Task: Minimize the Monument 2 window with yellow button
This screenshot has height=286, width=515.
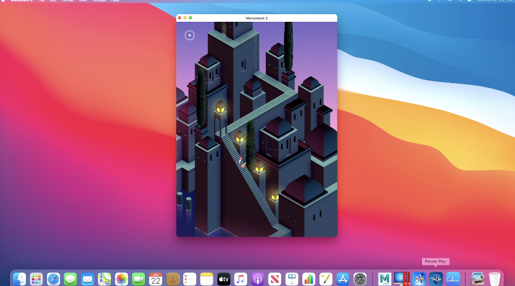Action: pos(185,18)
